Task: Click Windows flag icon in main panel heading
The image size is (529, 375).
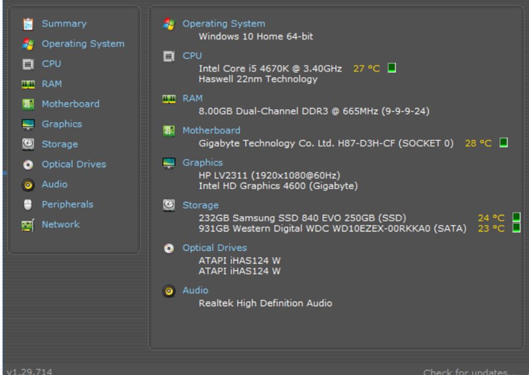Action: tap(169, 24)
